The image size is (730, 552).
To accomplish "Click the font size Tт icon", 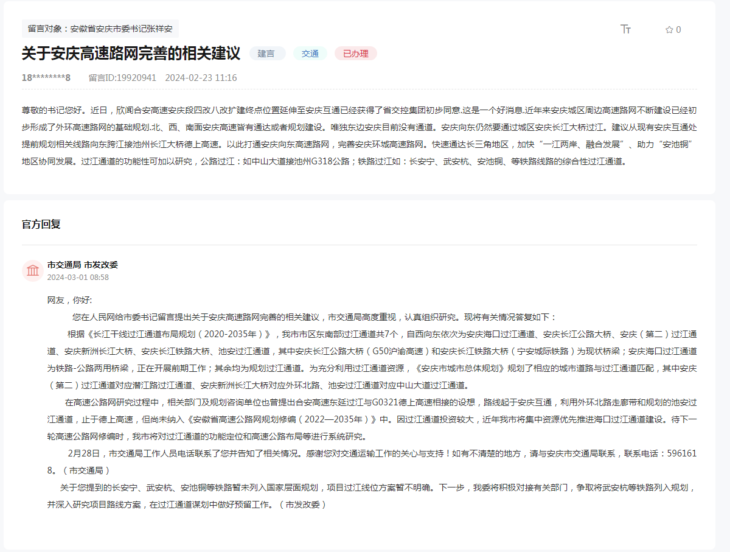I will coord(625,29).
